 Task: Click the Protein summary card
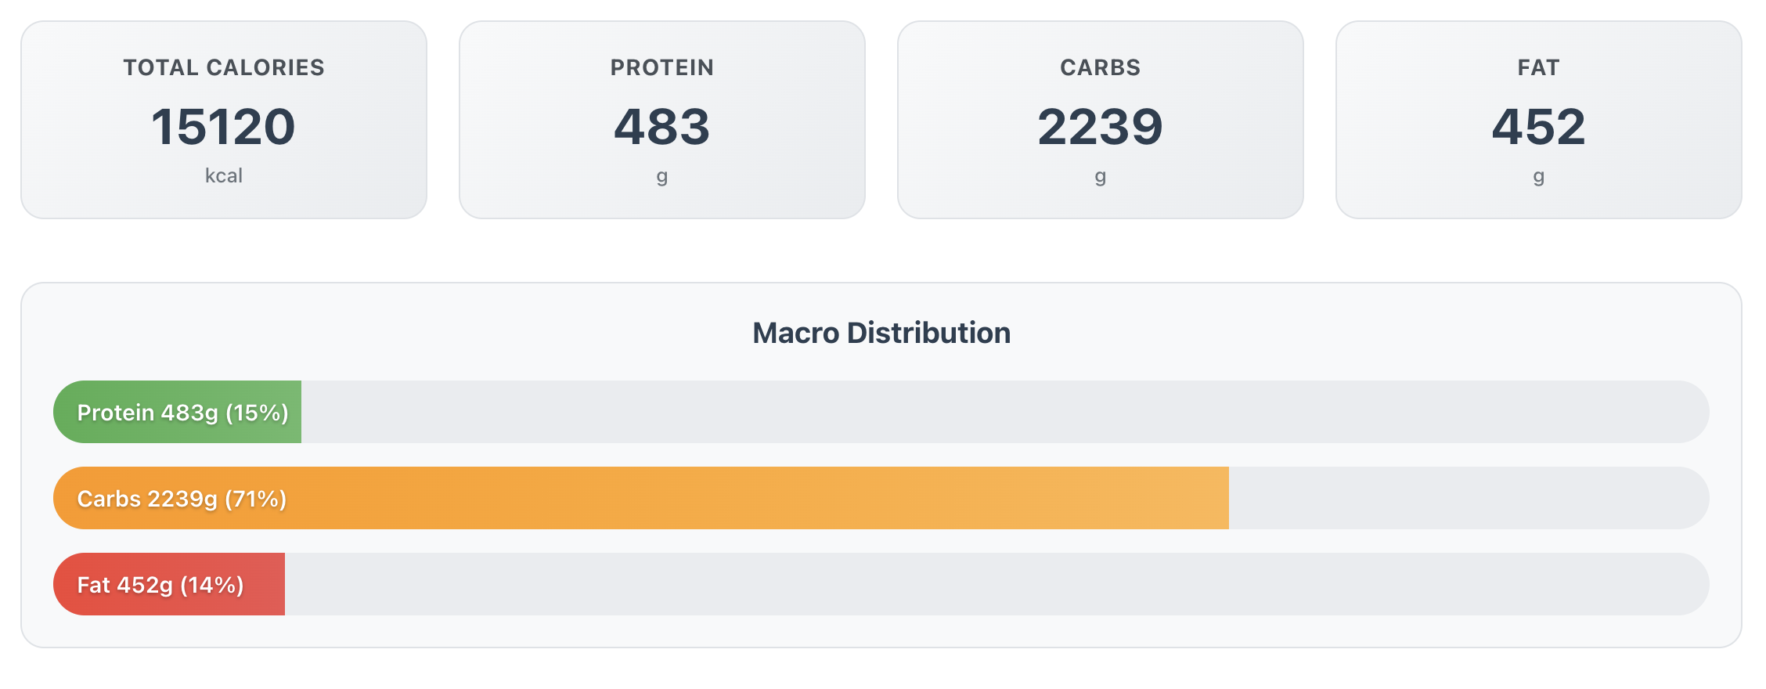[x=662, y=120]
